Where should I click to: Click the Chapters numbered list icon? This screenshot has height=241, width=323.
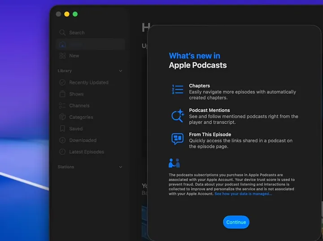[x=177, y=90]
